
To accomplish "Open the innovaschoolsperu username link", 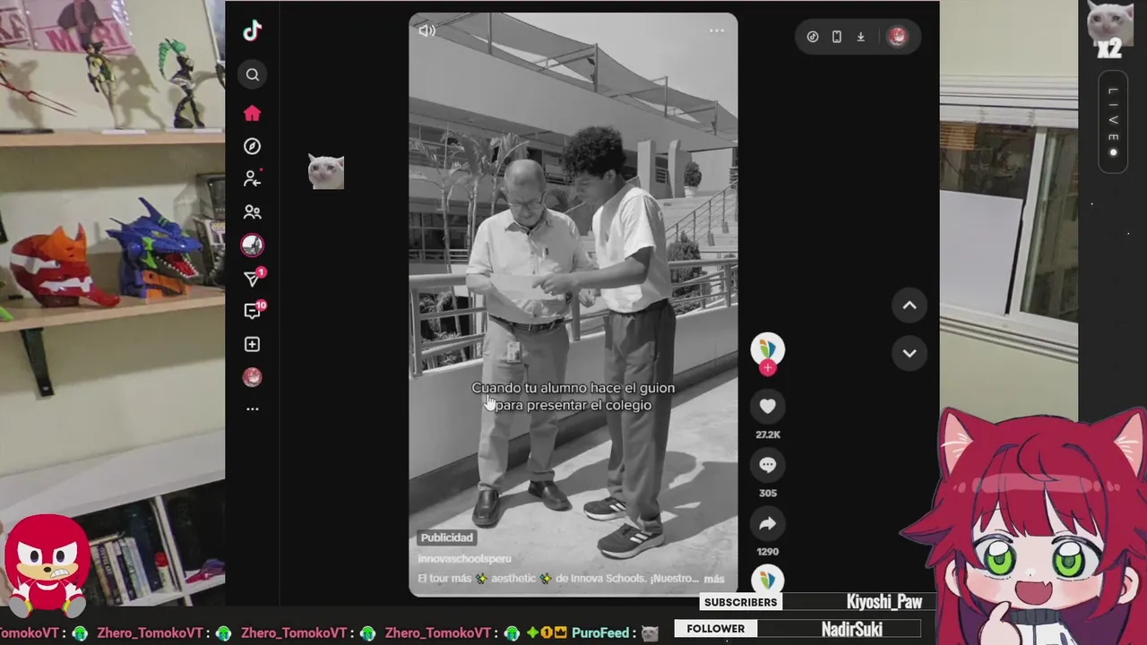I will [x=464, y=558].
